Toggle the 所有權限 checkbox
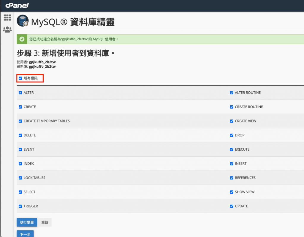This screenshot has width=304, height=237. pos(20,78)
